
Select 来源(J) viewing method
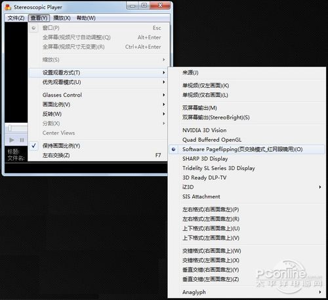coord(247,73)
